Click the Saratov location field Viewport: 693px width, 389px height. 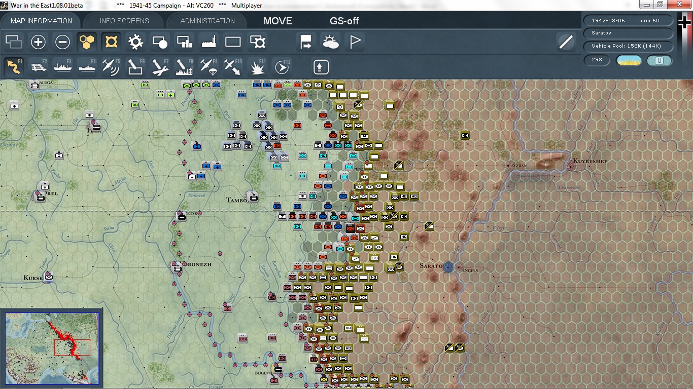(629, 33)
